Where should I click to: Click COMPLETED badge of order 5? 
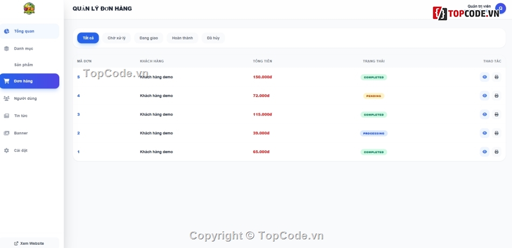[x=373, y=78]
